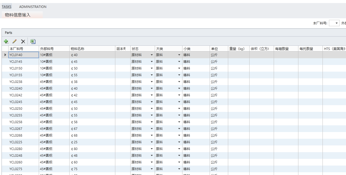Screen dimensions: 346x175
Task: Expand the 状态 dropdown for row YCL0140
Action: coord(152,55)
